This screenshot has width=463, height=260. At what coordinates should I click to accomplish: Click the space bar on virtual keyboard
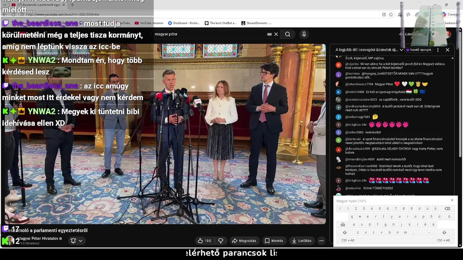(x=395, y=240)
